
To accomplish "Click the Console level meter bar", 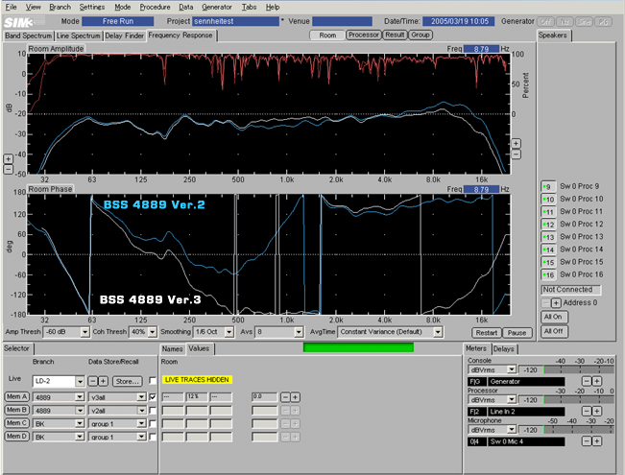I will (579, 369).
